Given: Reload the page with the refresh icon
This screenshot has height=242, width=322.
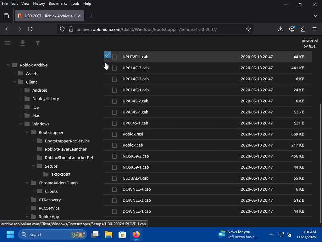Looking at the screenshot, I should 30,29.
